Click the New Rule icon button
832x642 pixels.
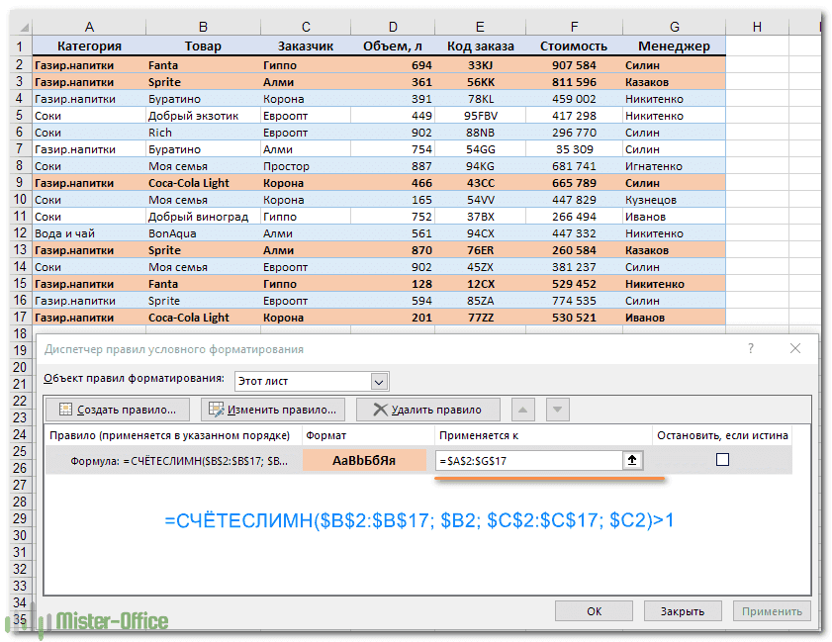[x=66, y=410]
